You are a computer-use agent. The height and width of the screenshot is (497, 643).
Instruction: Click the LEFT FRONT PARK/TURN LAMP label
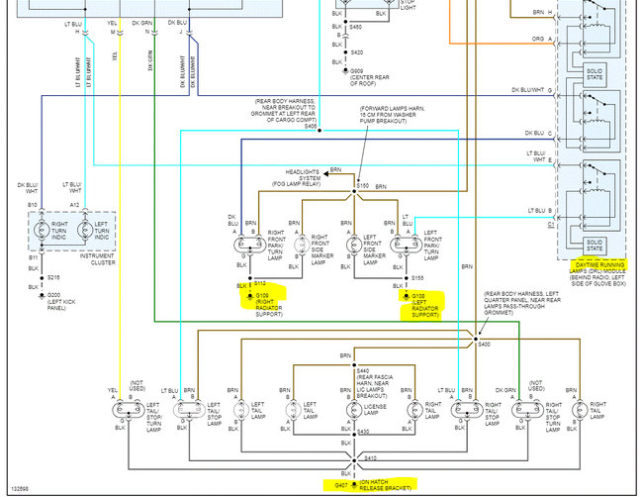click(x=433, y=245)
